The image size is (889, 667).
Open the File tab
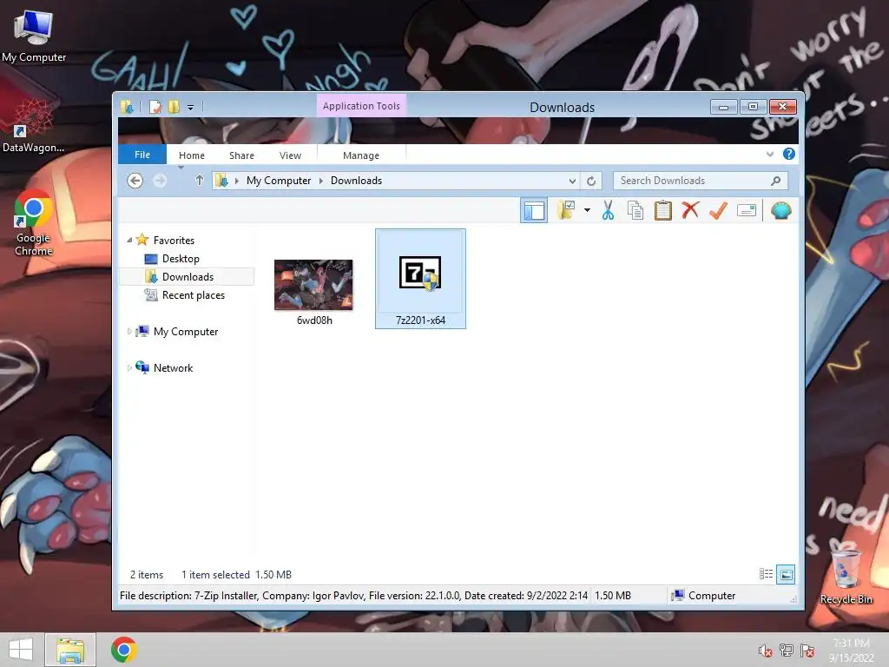[x=142, y=155]
